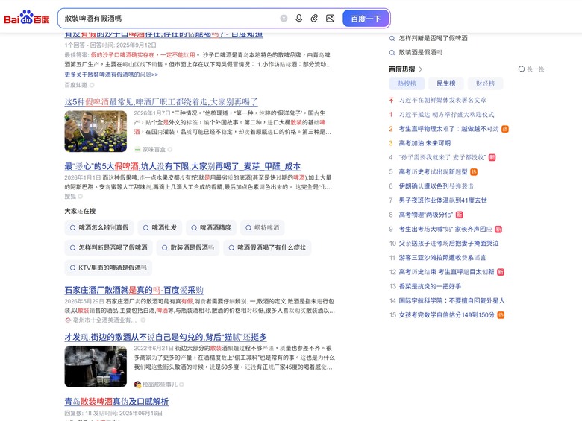Viewport: 582px width, 421px height.
Task: Click the 百度知道 source label
Action: [76, 85]
